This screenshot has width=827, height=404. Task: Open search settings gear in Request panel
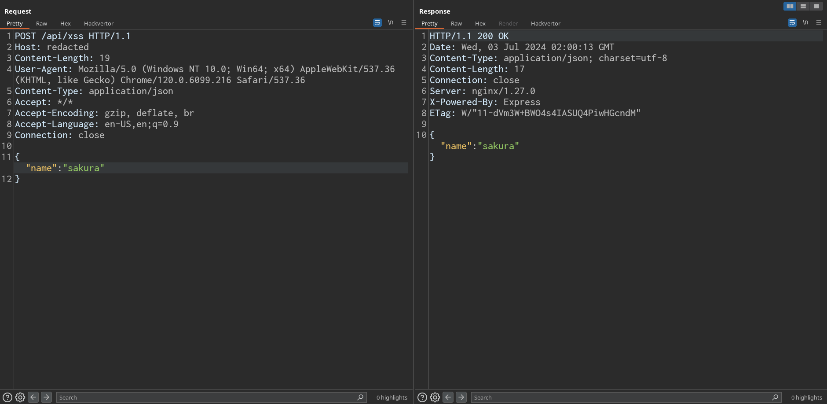coord(20,397)
